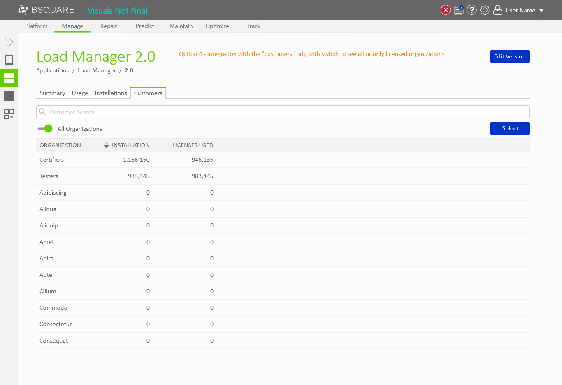Click the Edit Version button
The image size is (562, 385).
click(510, 56)
